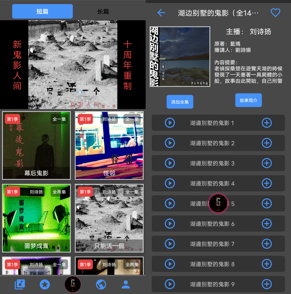Click the 播講人: 劉詩揚 line

coord(233,50)
